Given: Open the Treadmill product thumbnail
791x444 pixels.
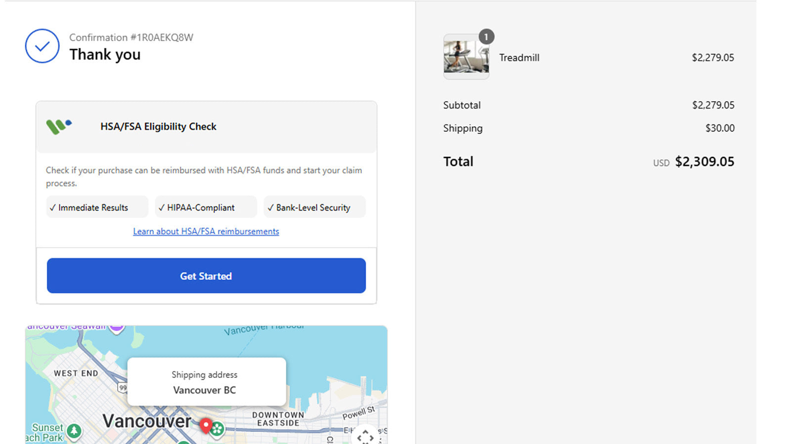Looking at the screenshot, I should coord(466,57).
